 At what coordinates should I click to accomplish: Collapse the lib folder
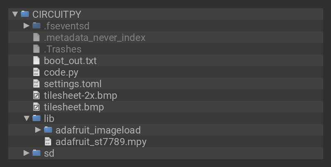(x=26, y=118)
